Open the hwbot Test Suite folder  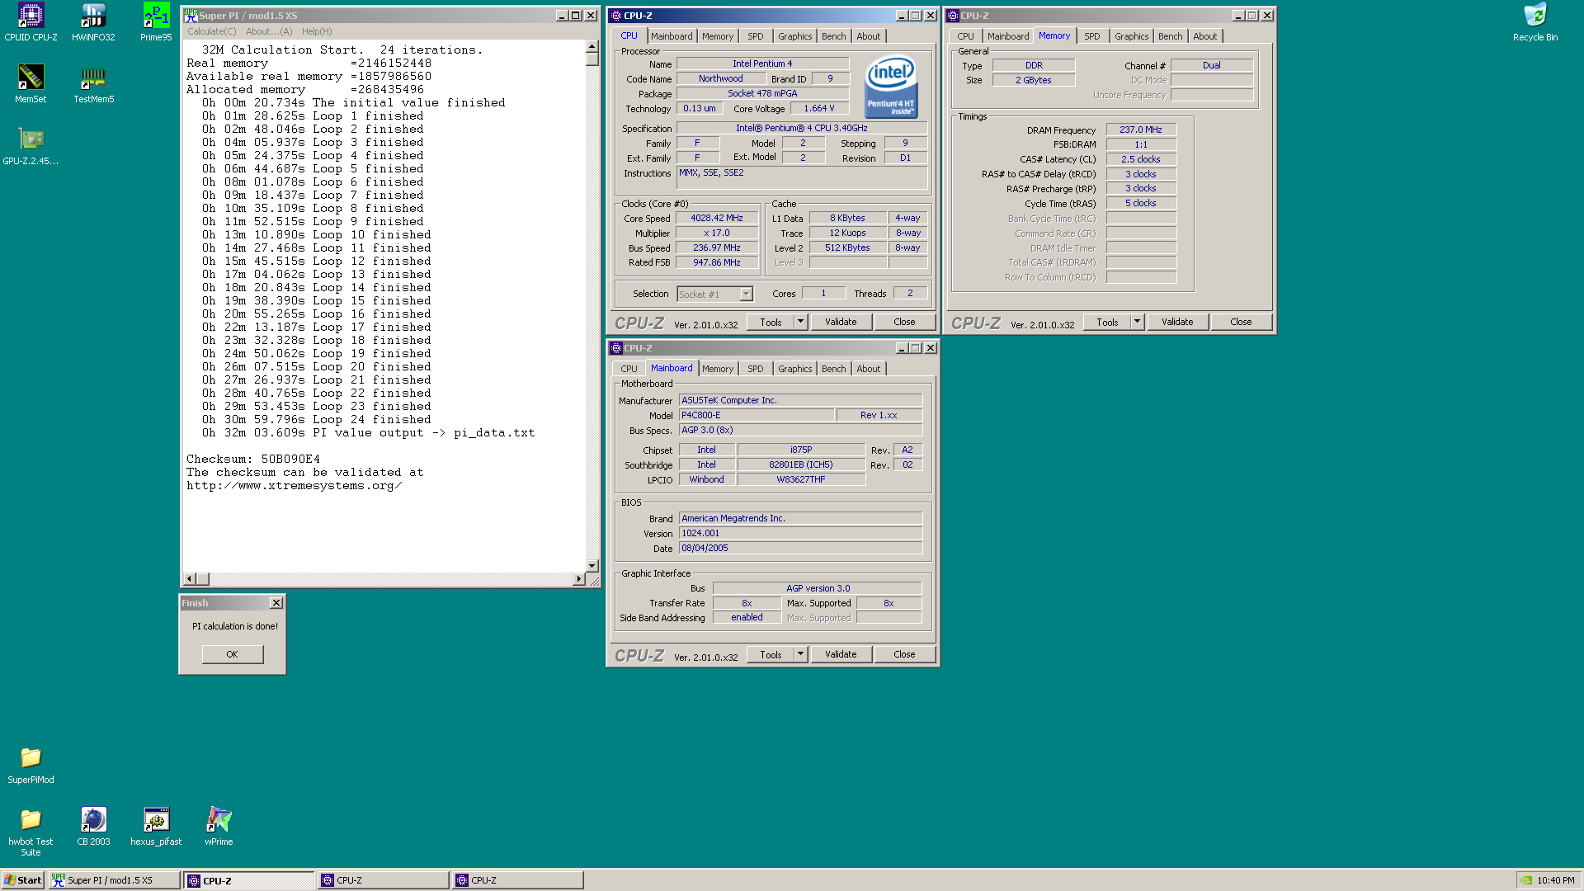31,832
